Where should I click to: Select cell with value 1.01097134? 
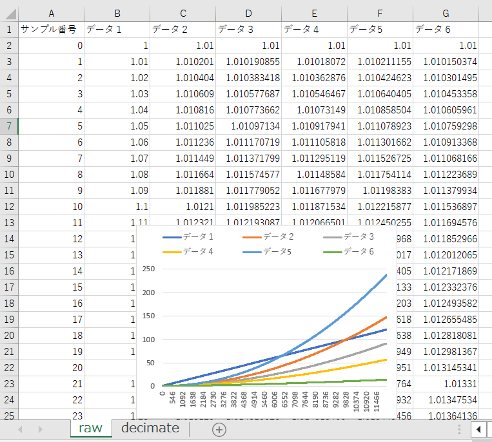point(248,126)
